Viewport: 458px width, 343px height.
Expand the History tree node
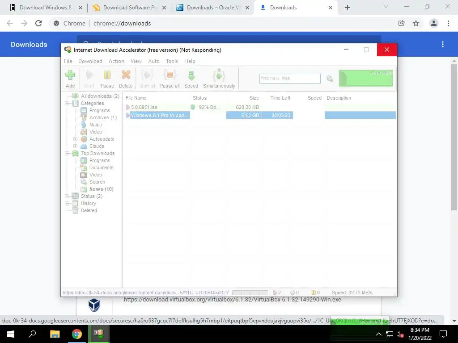pyautogui.click(x=67, y=203)
